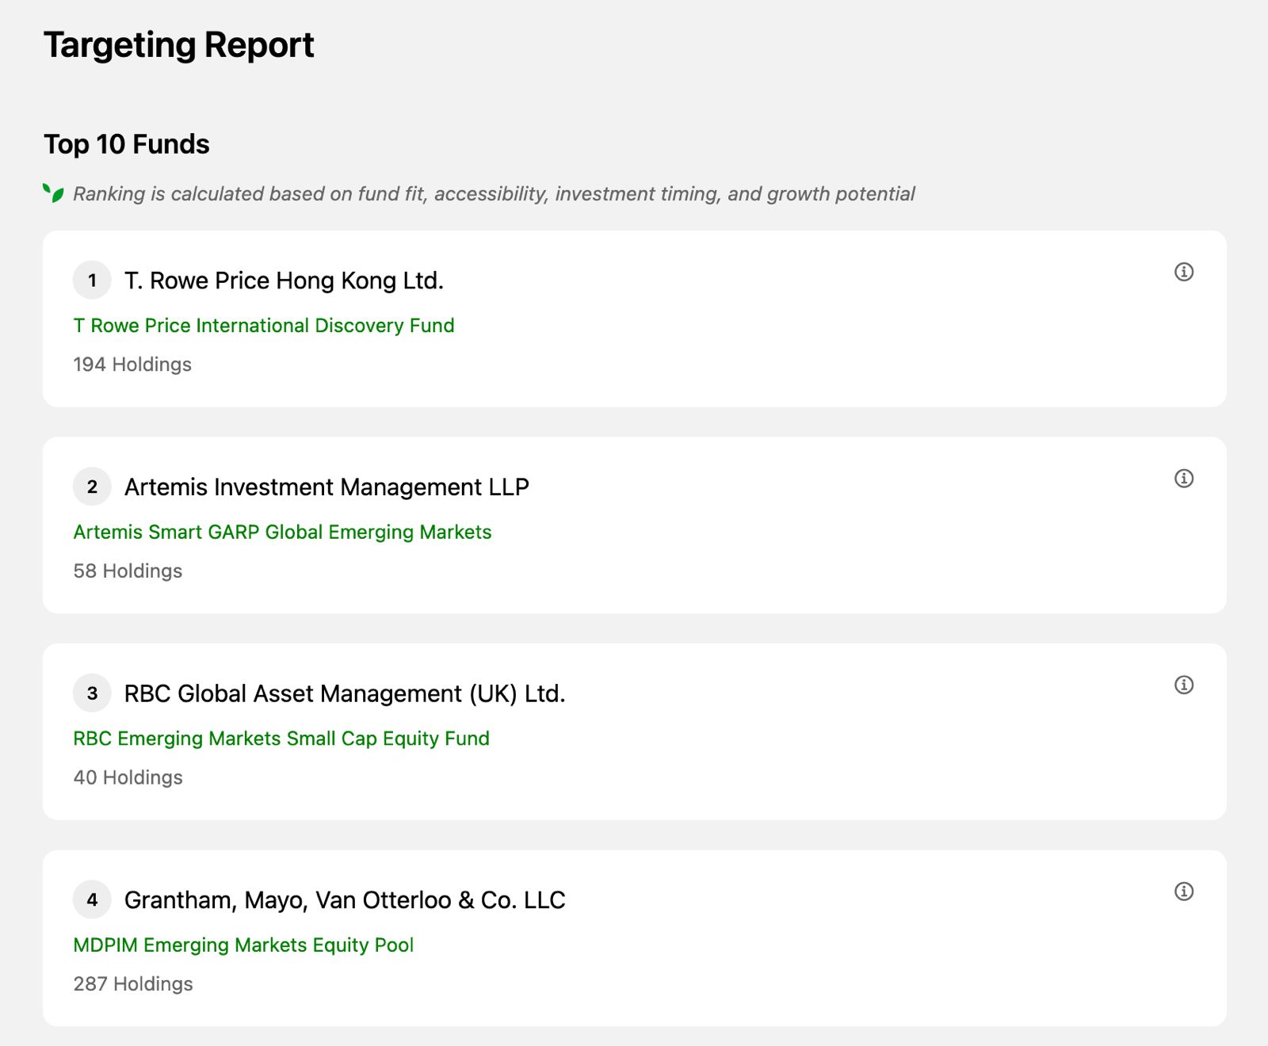Open info icon for Artemis Investment Management LLP
The image size is (1268, 1046).
point(1184,479)
